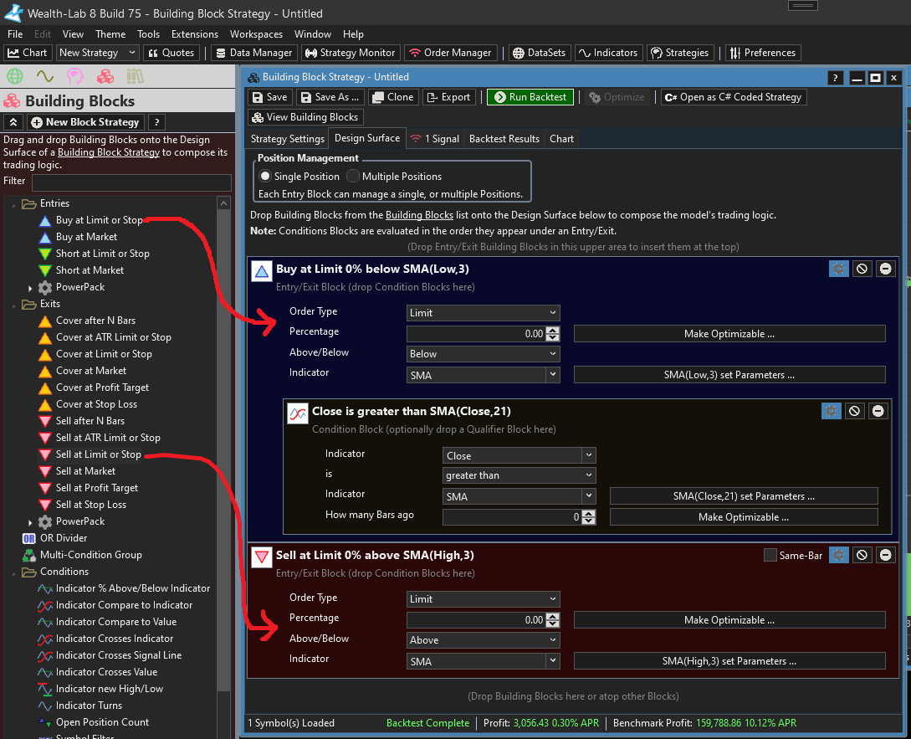
Task: Remove the Close is greater than condition block
Action: coord(878,411)
